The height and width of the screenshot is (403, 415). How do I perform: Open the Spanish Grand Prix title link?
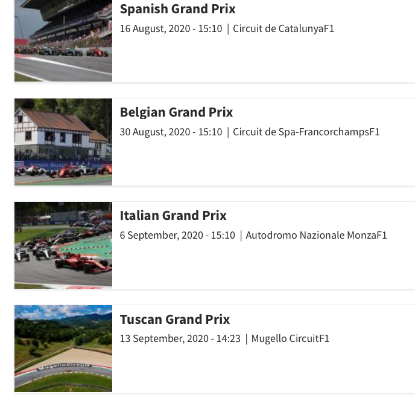[177, 9]
